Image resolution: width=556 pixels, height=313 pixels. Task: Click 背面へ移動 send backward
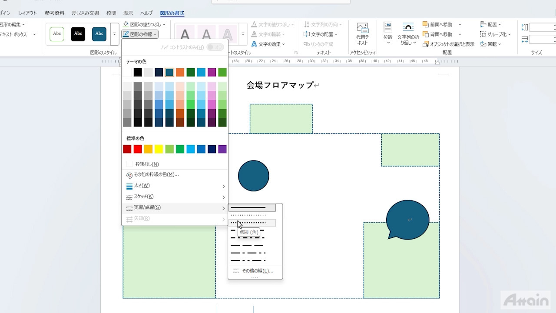[437, 34]
